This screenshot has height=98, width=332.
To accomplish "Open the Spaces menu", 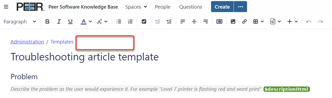I will pos(136,7).
